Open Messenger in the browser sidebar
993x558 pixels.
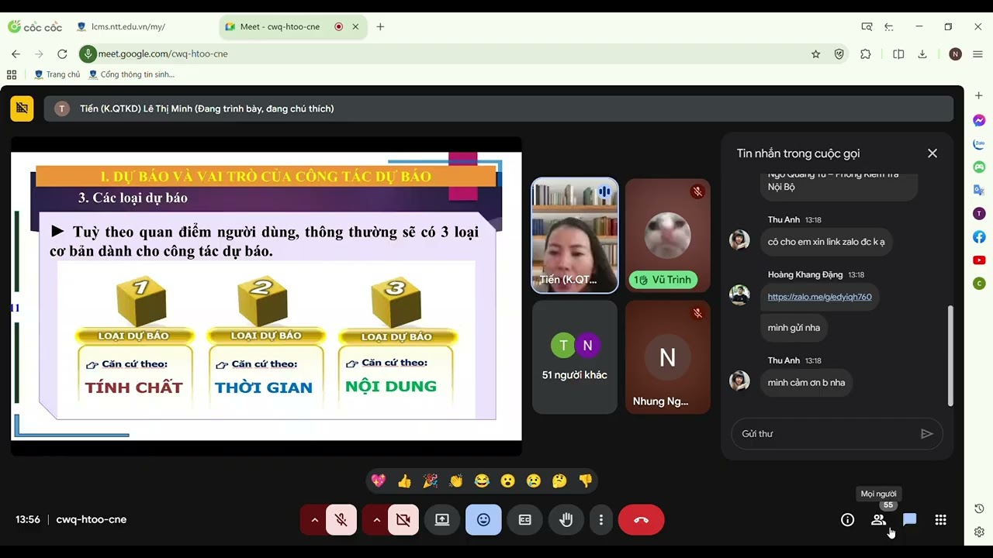point(979,120)
